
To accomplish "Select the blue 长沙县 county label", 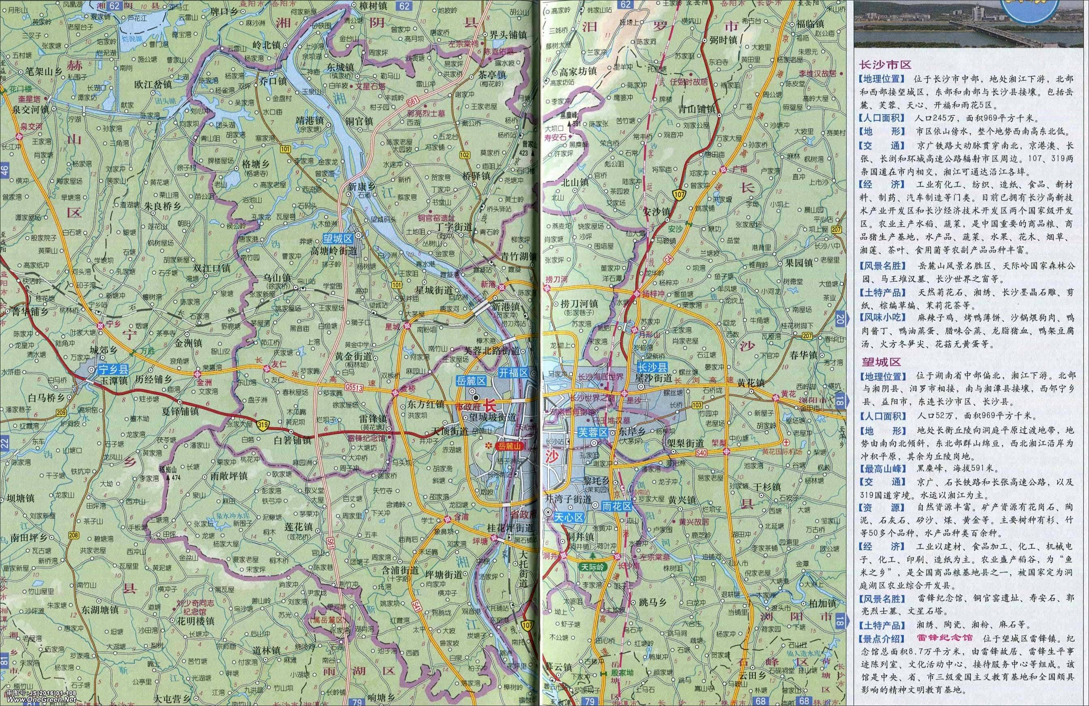I will tap(653, 367).
